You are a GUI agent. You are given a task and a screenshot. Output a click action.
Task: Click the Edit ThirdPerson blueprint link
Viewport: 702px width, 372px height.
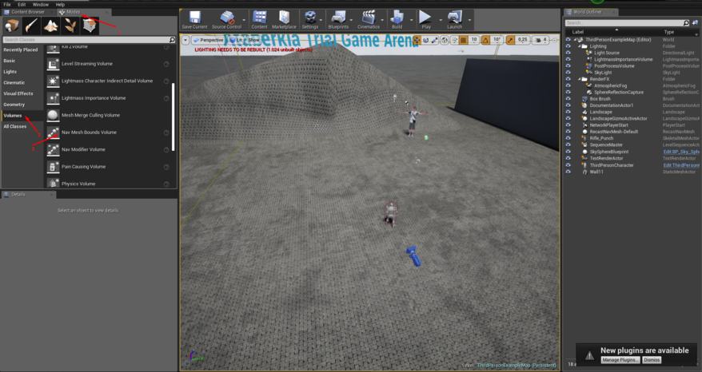(681, 165)
